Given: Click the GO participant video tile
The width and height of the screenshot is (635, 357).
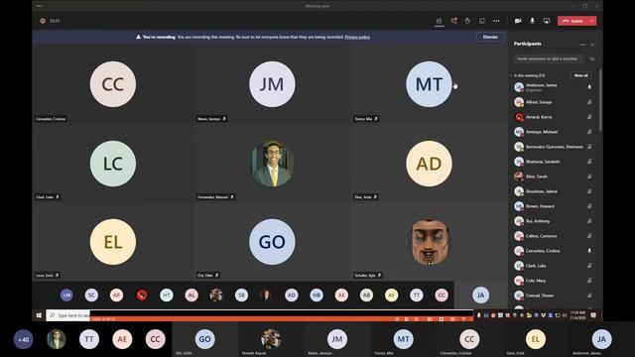Looking at the screenshot, I should [x=272, y=242].
